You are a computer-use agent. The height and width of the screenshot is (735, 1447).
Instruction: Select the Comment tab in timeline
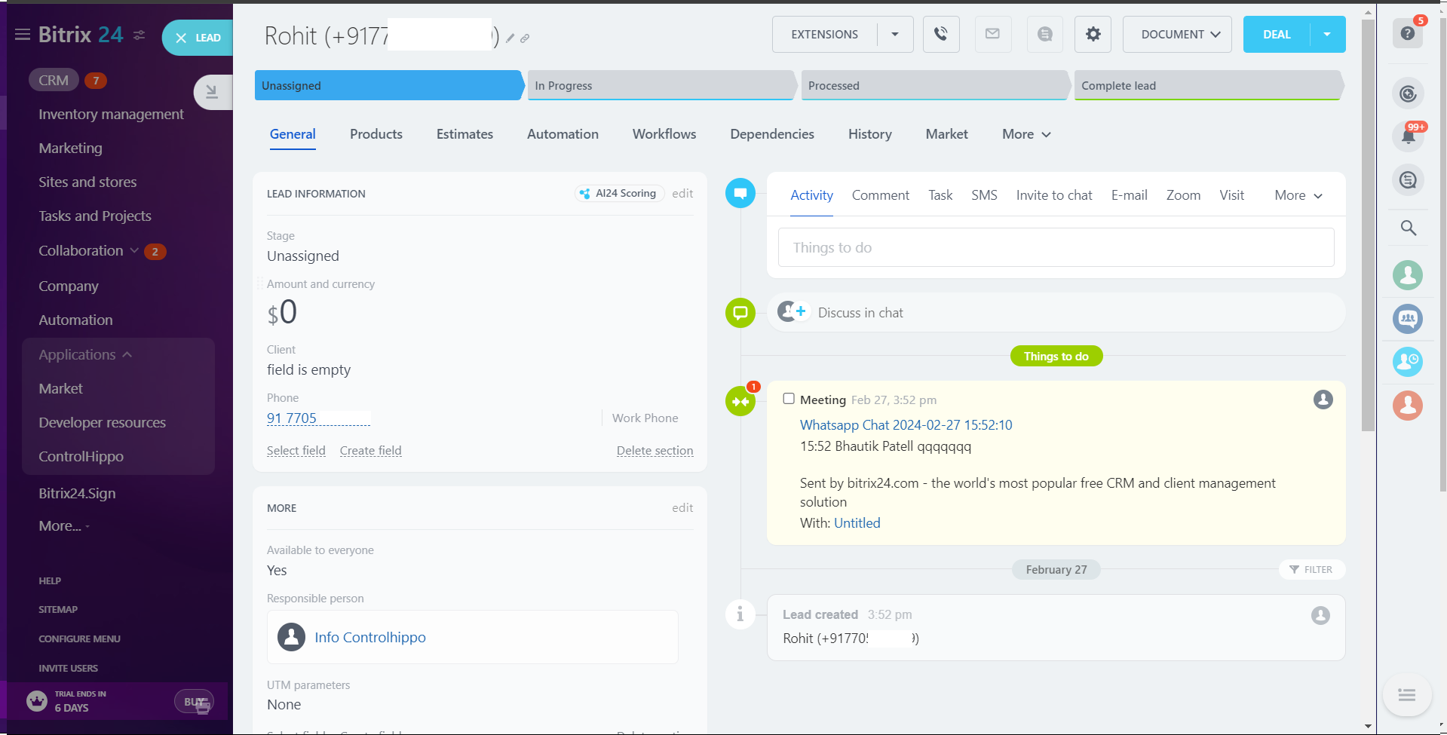click(x=880, y=195)
